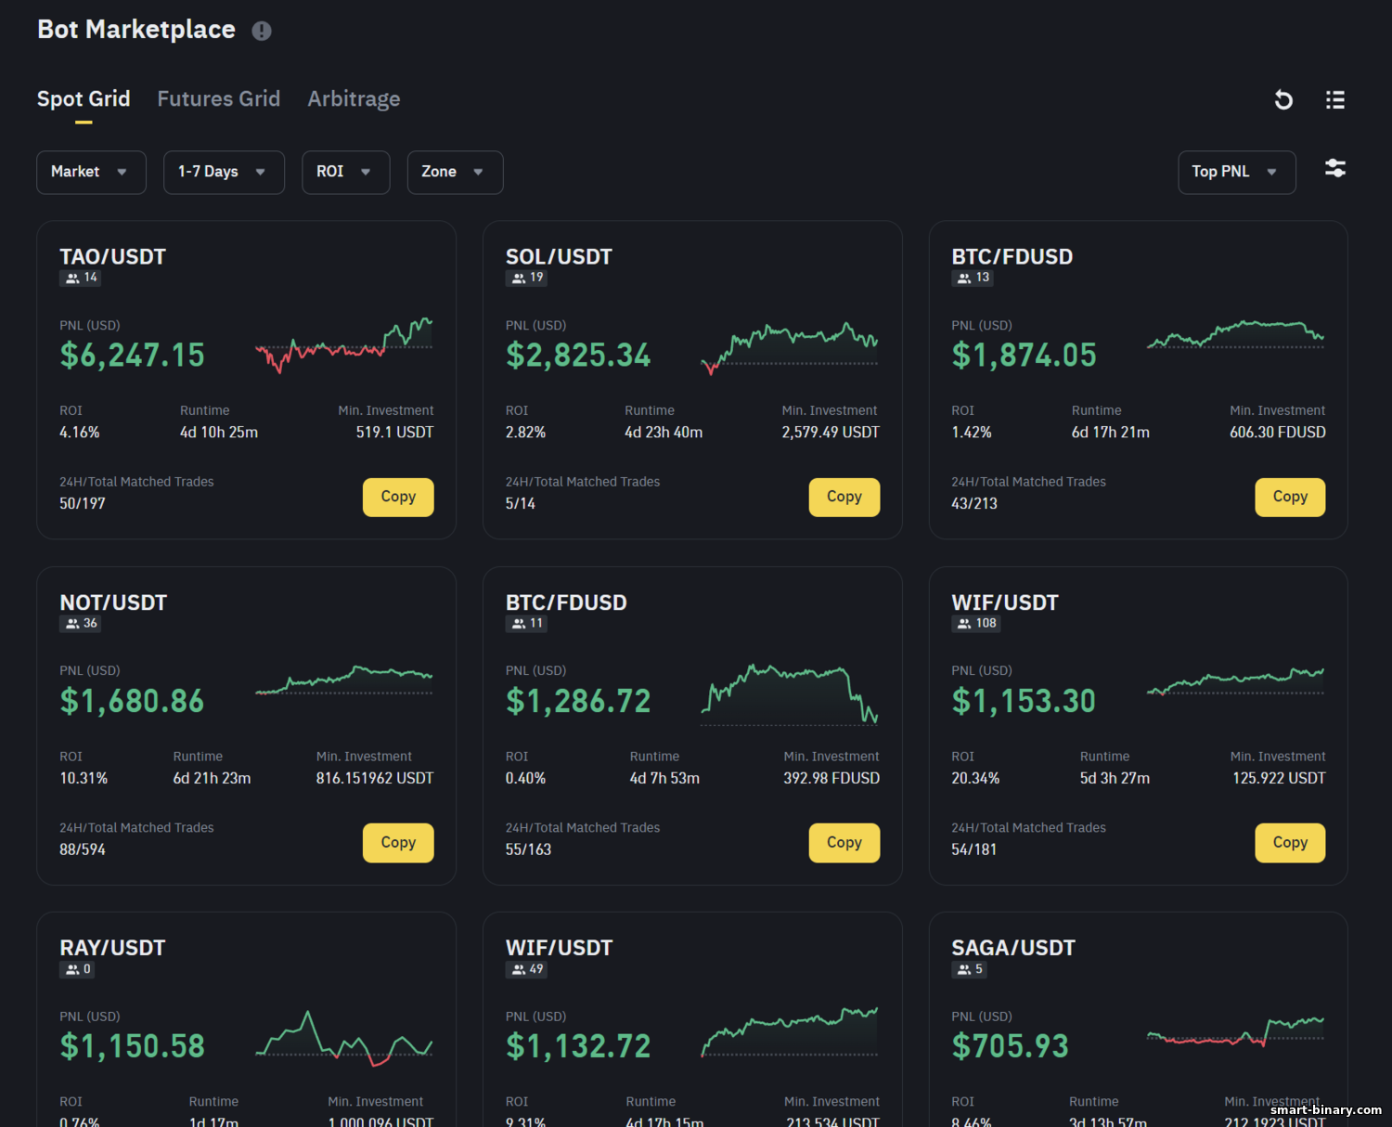The height and width of the screenshot is (1127, 1392).
Task: Copy the BTC/FDUSD bot with $1,874.05 PNL
Action: coord(1290,497)
